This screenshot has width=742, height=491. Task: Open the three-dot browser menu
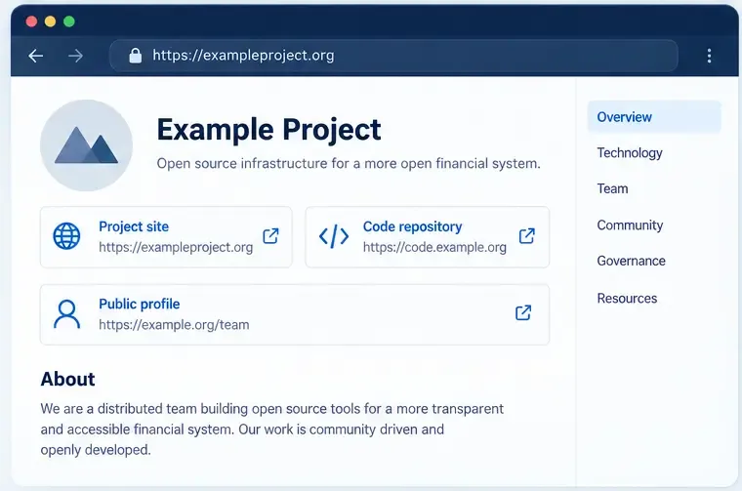tap(709, 56)
